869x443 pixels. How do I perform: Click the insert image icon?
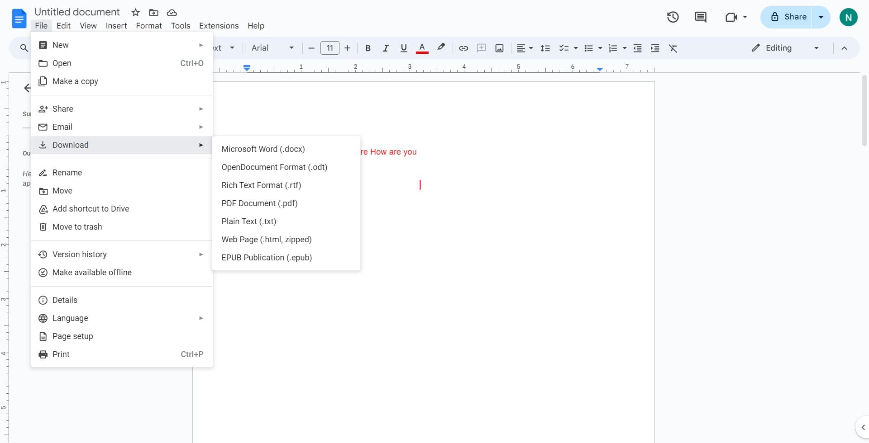[x=499, y=48]
